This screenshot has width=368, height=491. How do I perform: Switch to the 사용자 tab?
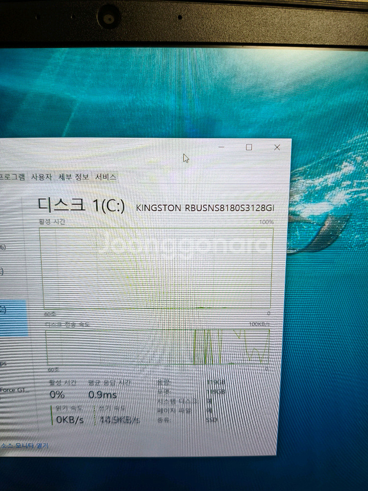(x=41, y=178)
